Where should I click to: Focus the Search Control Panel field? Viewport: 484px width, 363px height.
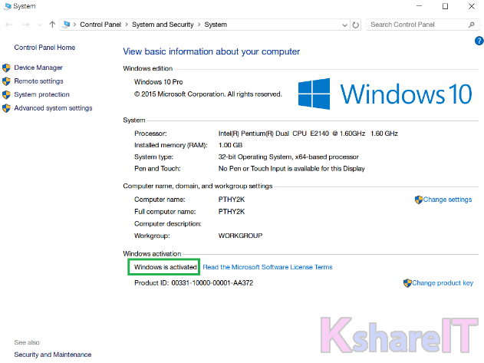423,25
